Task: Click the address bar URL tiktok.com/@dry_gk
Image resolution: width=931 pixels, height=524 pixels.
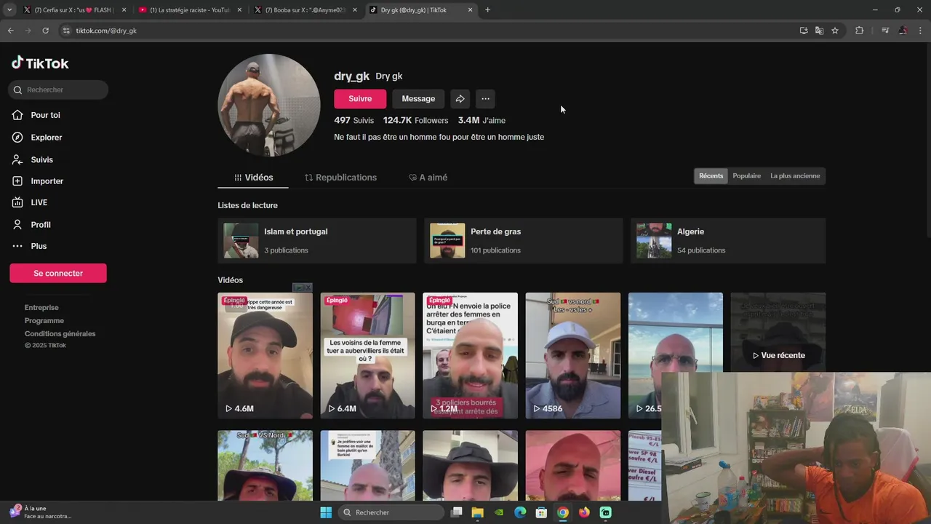Action: 106,31
